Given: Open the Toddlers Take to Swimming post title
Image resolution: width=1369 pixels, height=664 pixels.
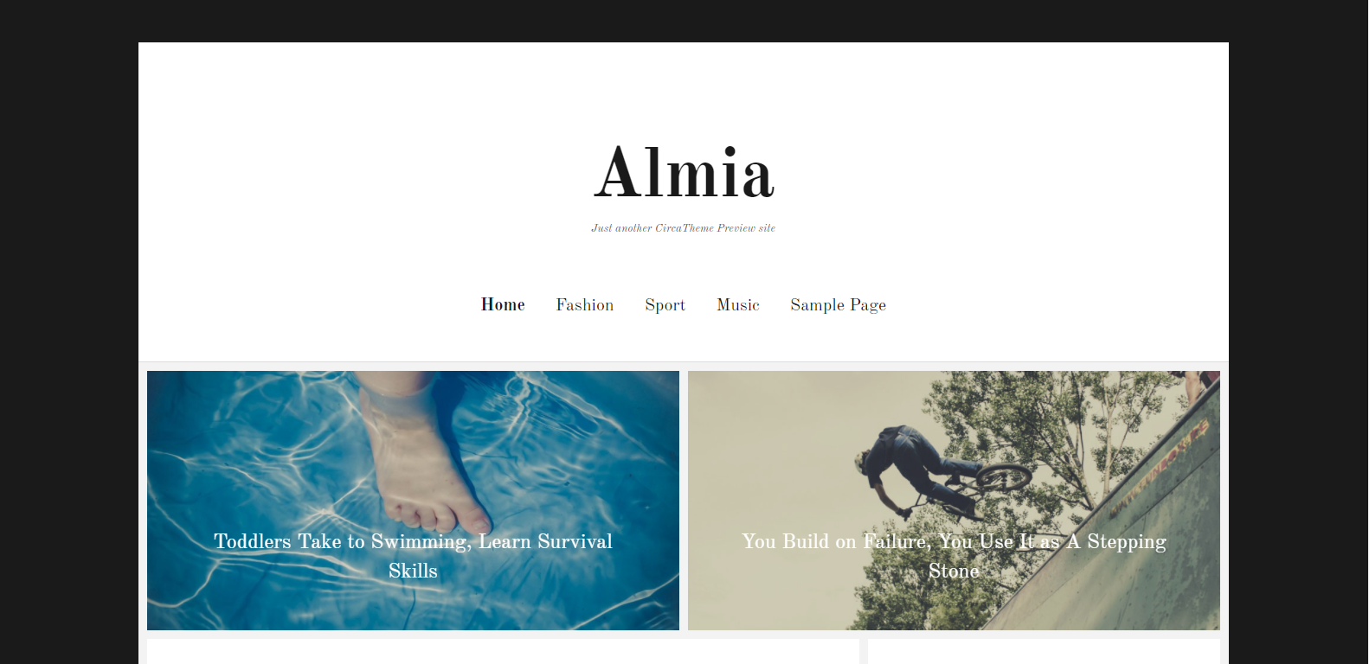Looking at the screenshot, I should pyautogui.click(x=413, y=556).
